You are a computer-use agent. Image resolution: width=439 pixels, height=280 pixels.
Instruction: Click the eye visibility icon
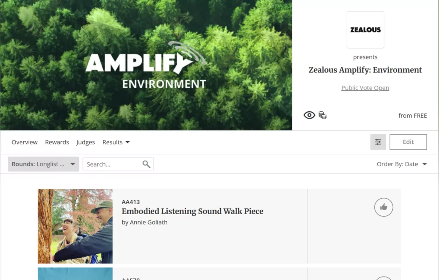(x=309, y=115)
